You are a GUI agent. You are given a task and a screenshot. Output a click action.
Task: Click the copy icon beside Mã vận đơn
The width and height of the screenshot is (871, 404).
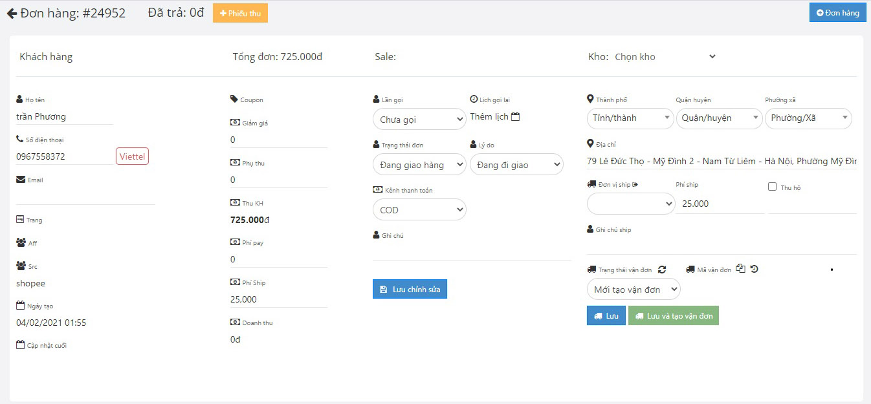point(741,269)
